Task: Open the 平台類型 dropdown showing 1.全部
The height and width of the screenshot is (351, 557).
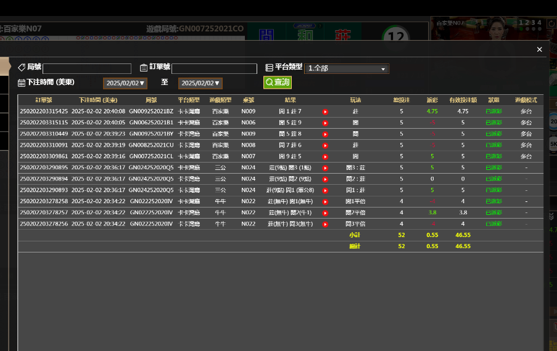Action: click(347, 68)
